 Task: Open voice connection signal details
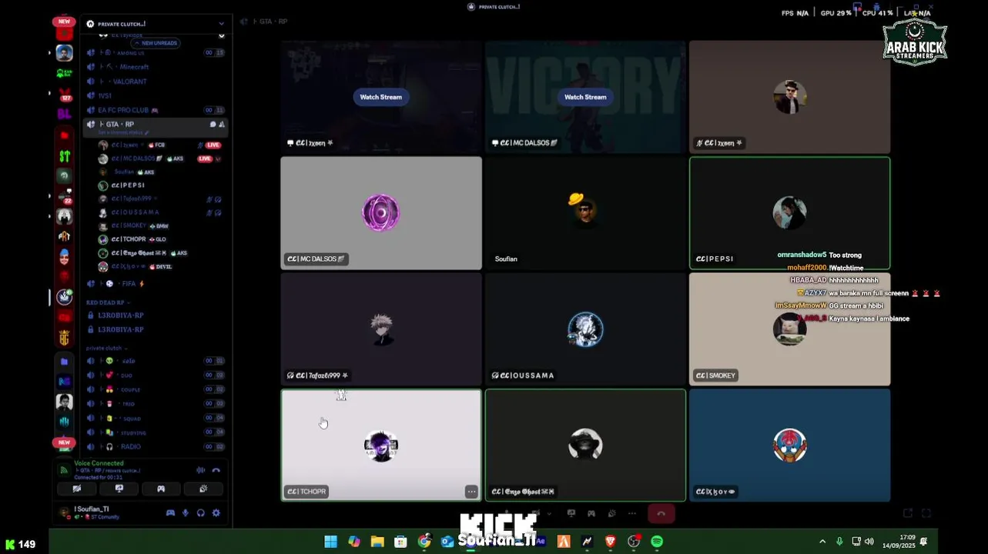tap(65, 469)
